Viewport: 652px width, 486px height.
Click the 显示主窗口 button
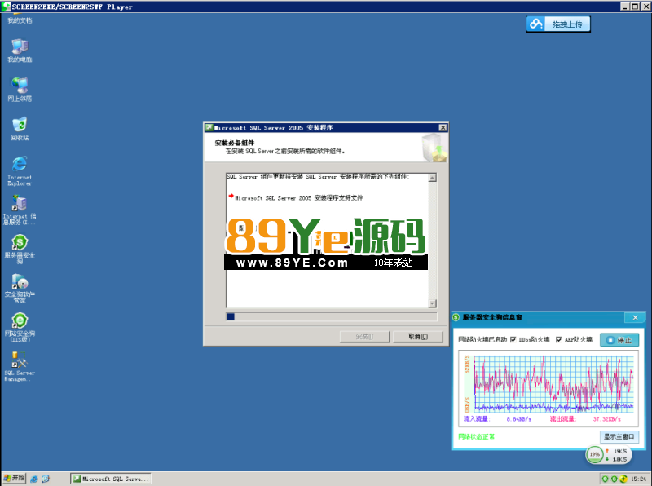click(x=619, y=436)
